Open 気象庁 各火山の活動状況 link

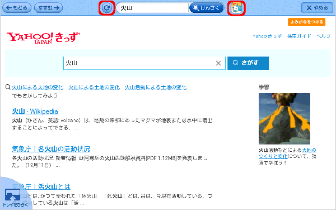tap(51, 149)
